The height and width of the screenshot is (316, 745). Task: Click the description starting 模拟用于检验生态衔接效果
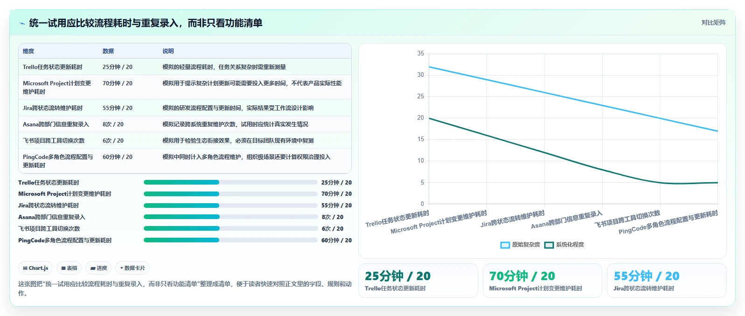coord(238,141)
